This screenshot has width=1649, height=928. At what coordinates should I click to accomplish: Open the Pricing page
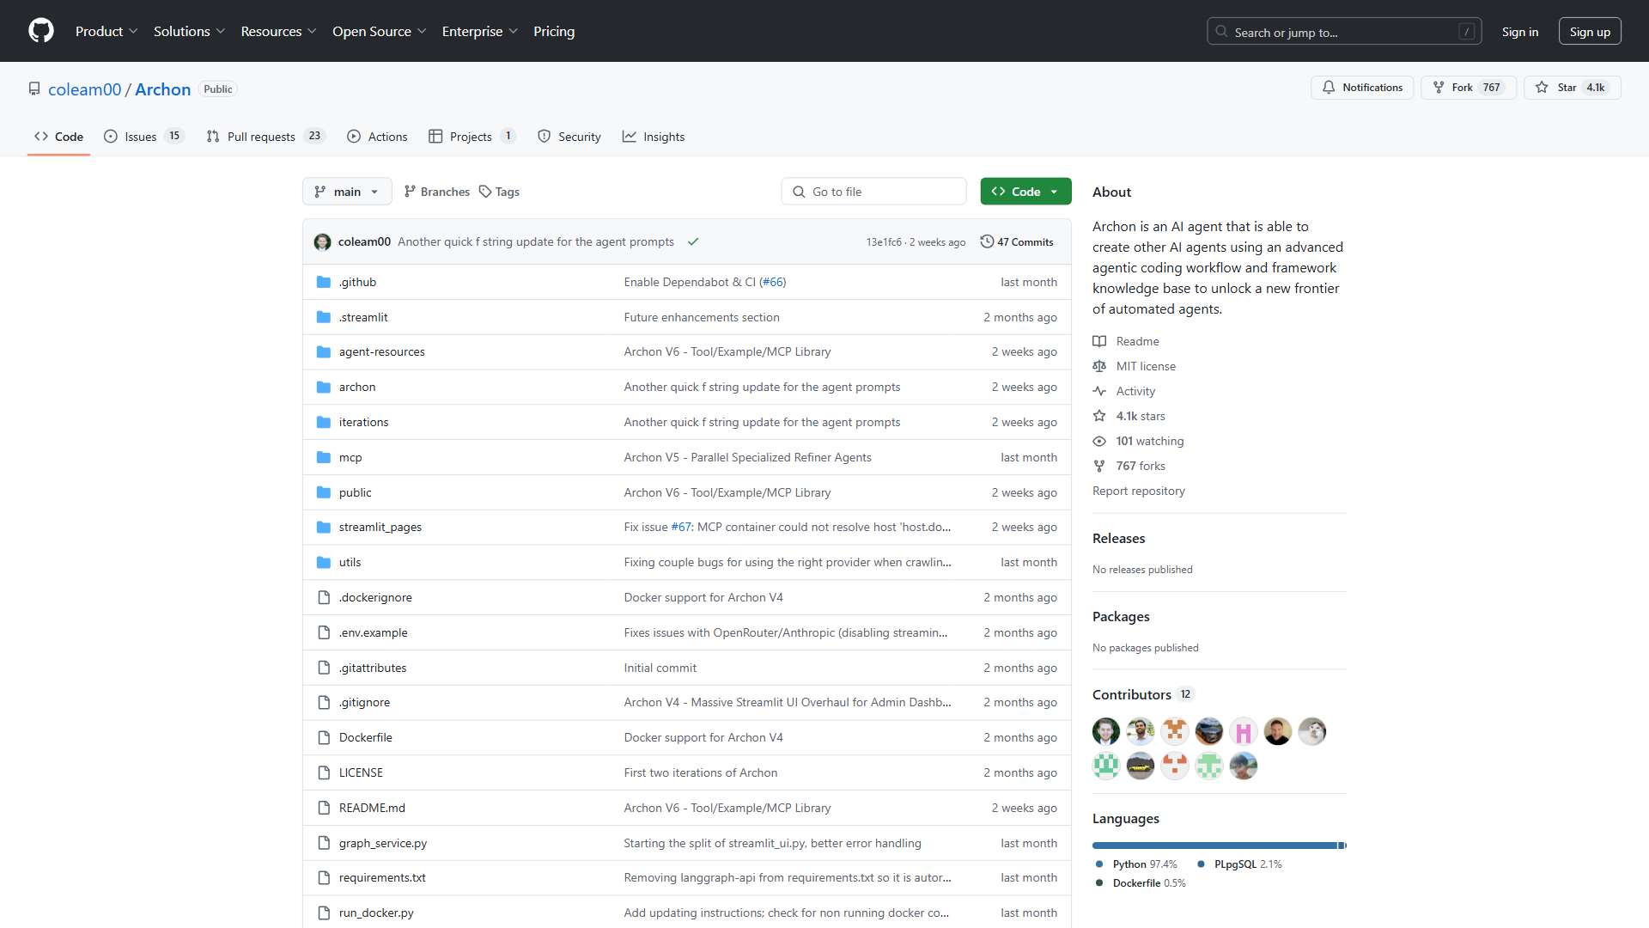(554, 31)
